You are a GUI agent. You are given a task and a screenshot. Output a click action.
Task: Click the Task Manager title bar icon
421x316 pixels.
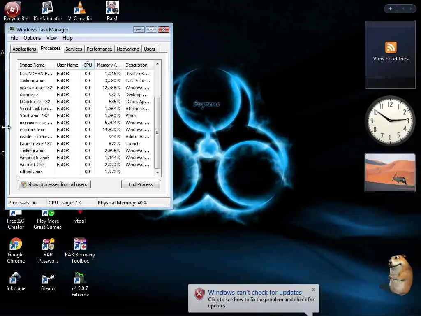12,29
